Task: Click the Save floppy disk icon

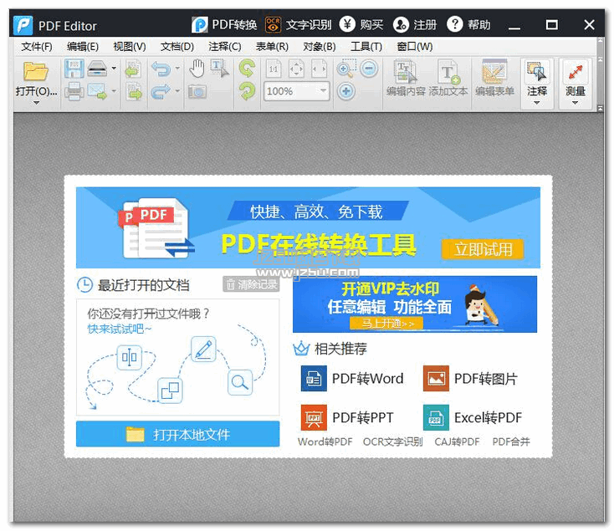Action: [x=74, y=69]
